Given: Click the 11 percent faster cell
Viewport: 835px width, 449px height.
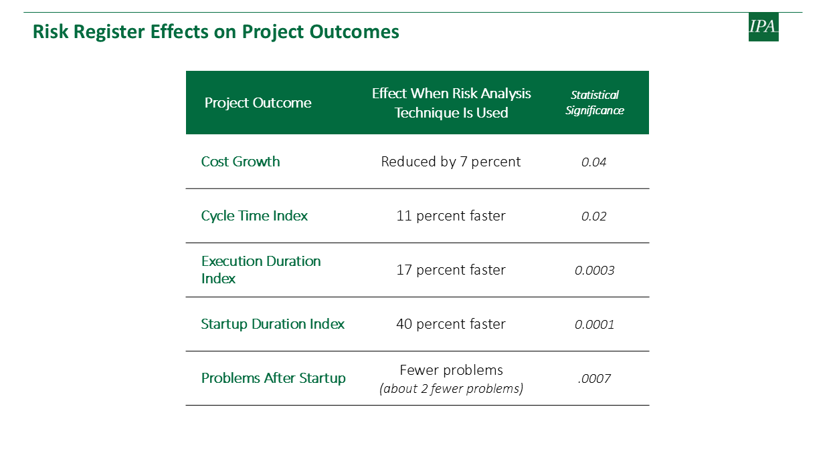Looking at the screenshot, I should click(451, 216).
